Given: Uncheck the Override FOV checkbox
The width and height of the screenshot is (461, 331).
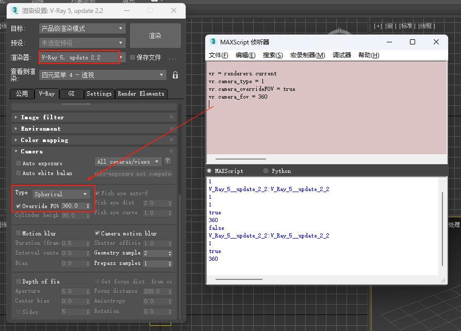Looking at the screenshot, I should coord(19,206).
